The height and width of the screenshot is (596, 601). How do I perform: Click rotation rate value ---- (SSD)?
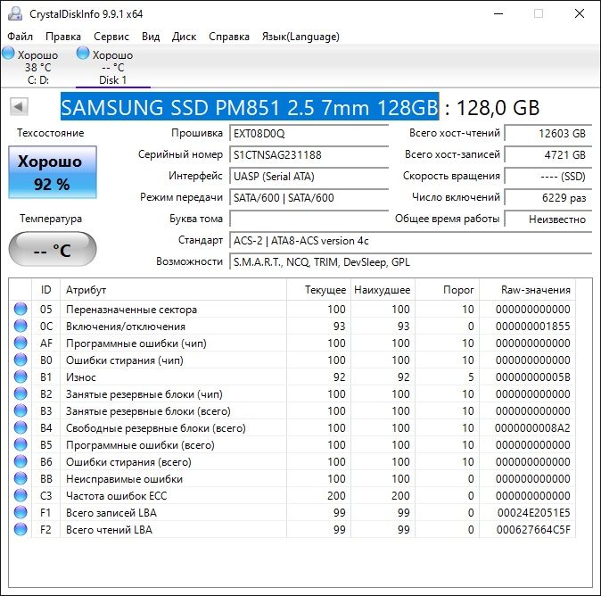[x=548, y=177]
